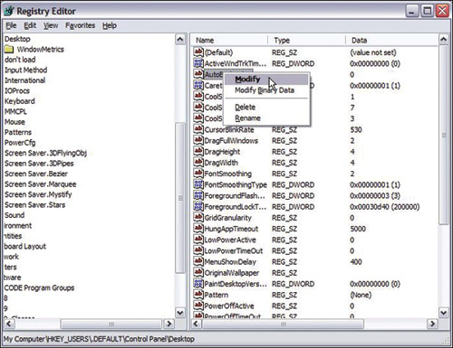Click the ActiveWndTrkTimeout DWORD value icon

click(x=198, y=63)
